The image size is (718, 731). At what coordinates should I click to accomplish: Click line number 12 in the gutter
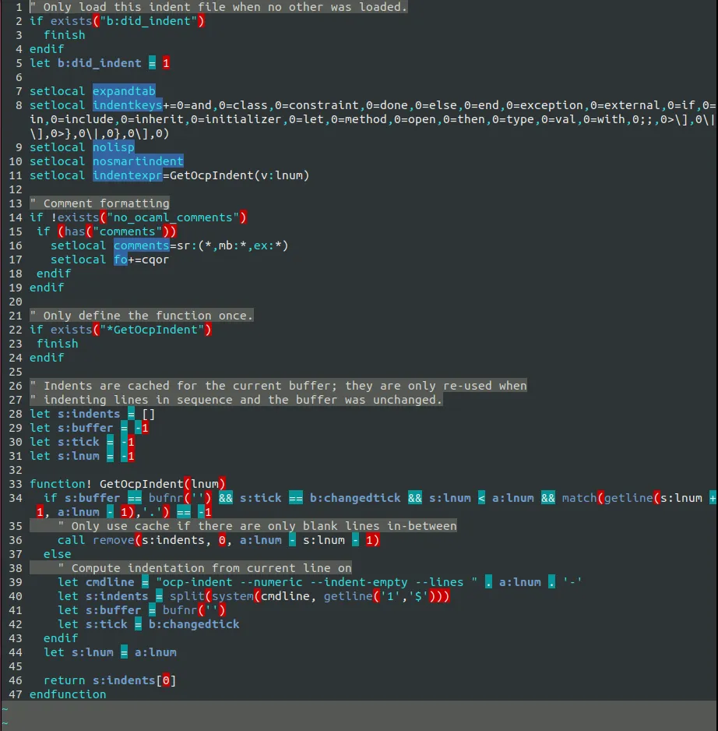point(16,189)
